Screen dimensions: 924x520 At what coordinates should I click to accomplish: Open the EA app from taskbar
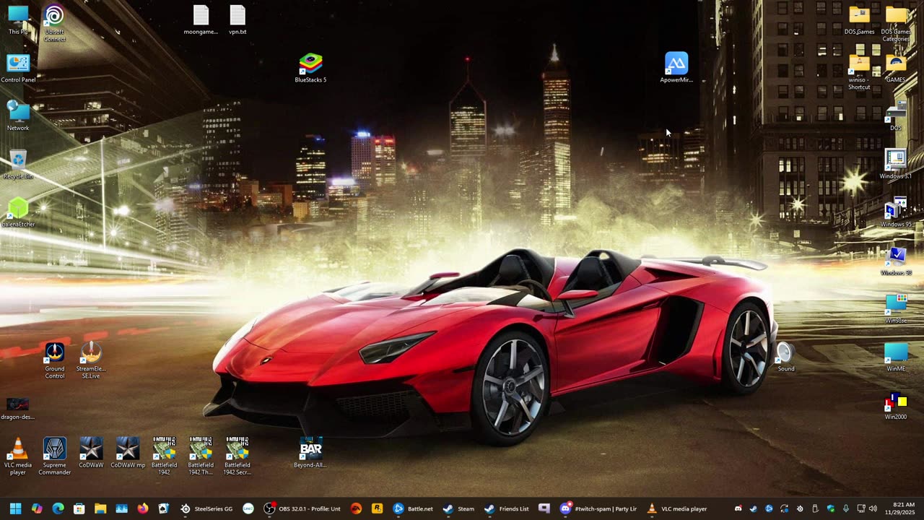click(356, 508)
